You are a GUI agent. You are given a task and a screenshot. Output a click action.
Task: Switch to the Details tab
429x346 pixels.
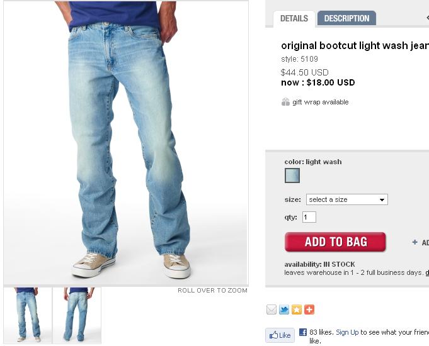[x=294, y=19]
